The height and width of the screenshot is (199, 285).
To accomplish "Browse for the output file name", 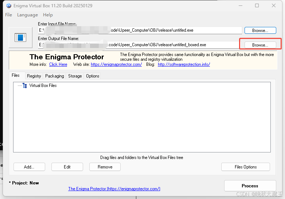I will (x=260, y=45).
